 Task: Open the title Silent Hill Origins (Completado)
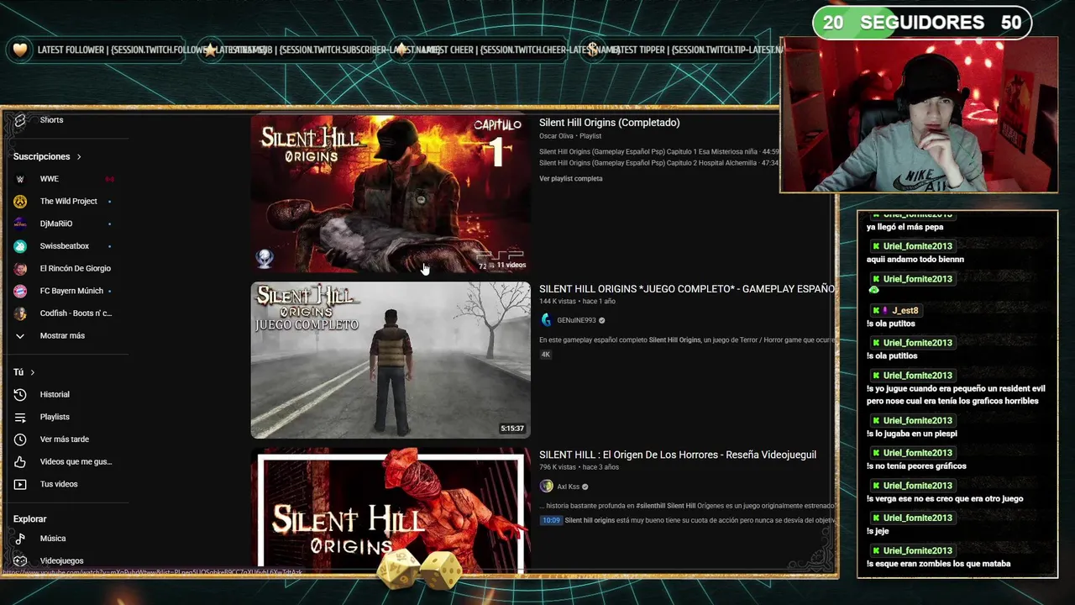click(x=610, y=123)
